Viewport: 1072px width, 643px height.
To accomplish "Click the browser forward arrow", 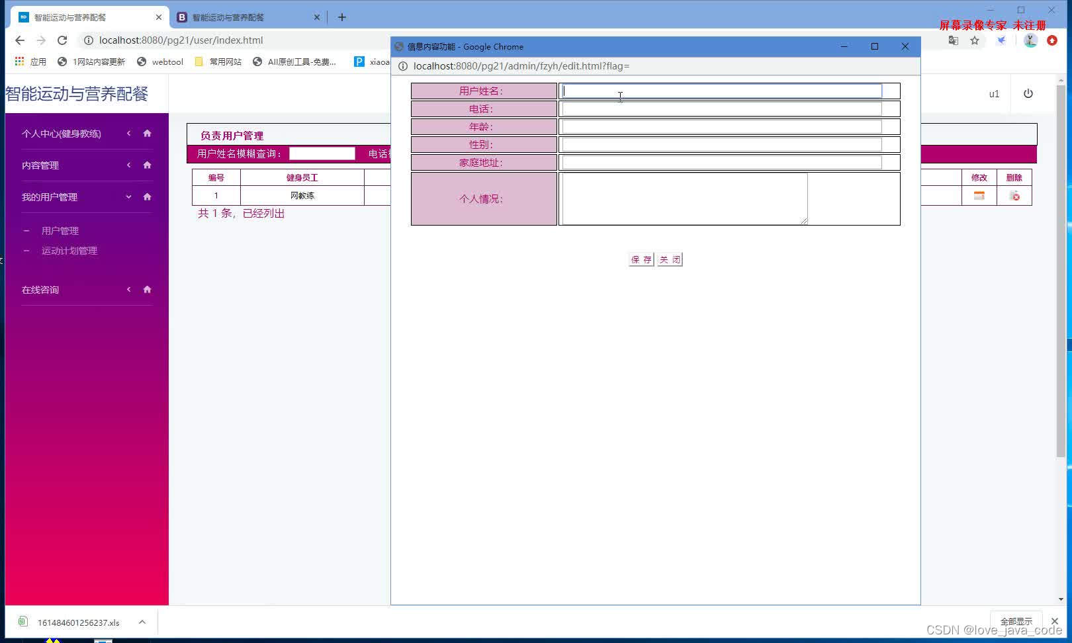I will (41, 40).
